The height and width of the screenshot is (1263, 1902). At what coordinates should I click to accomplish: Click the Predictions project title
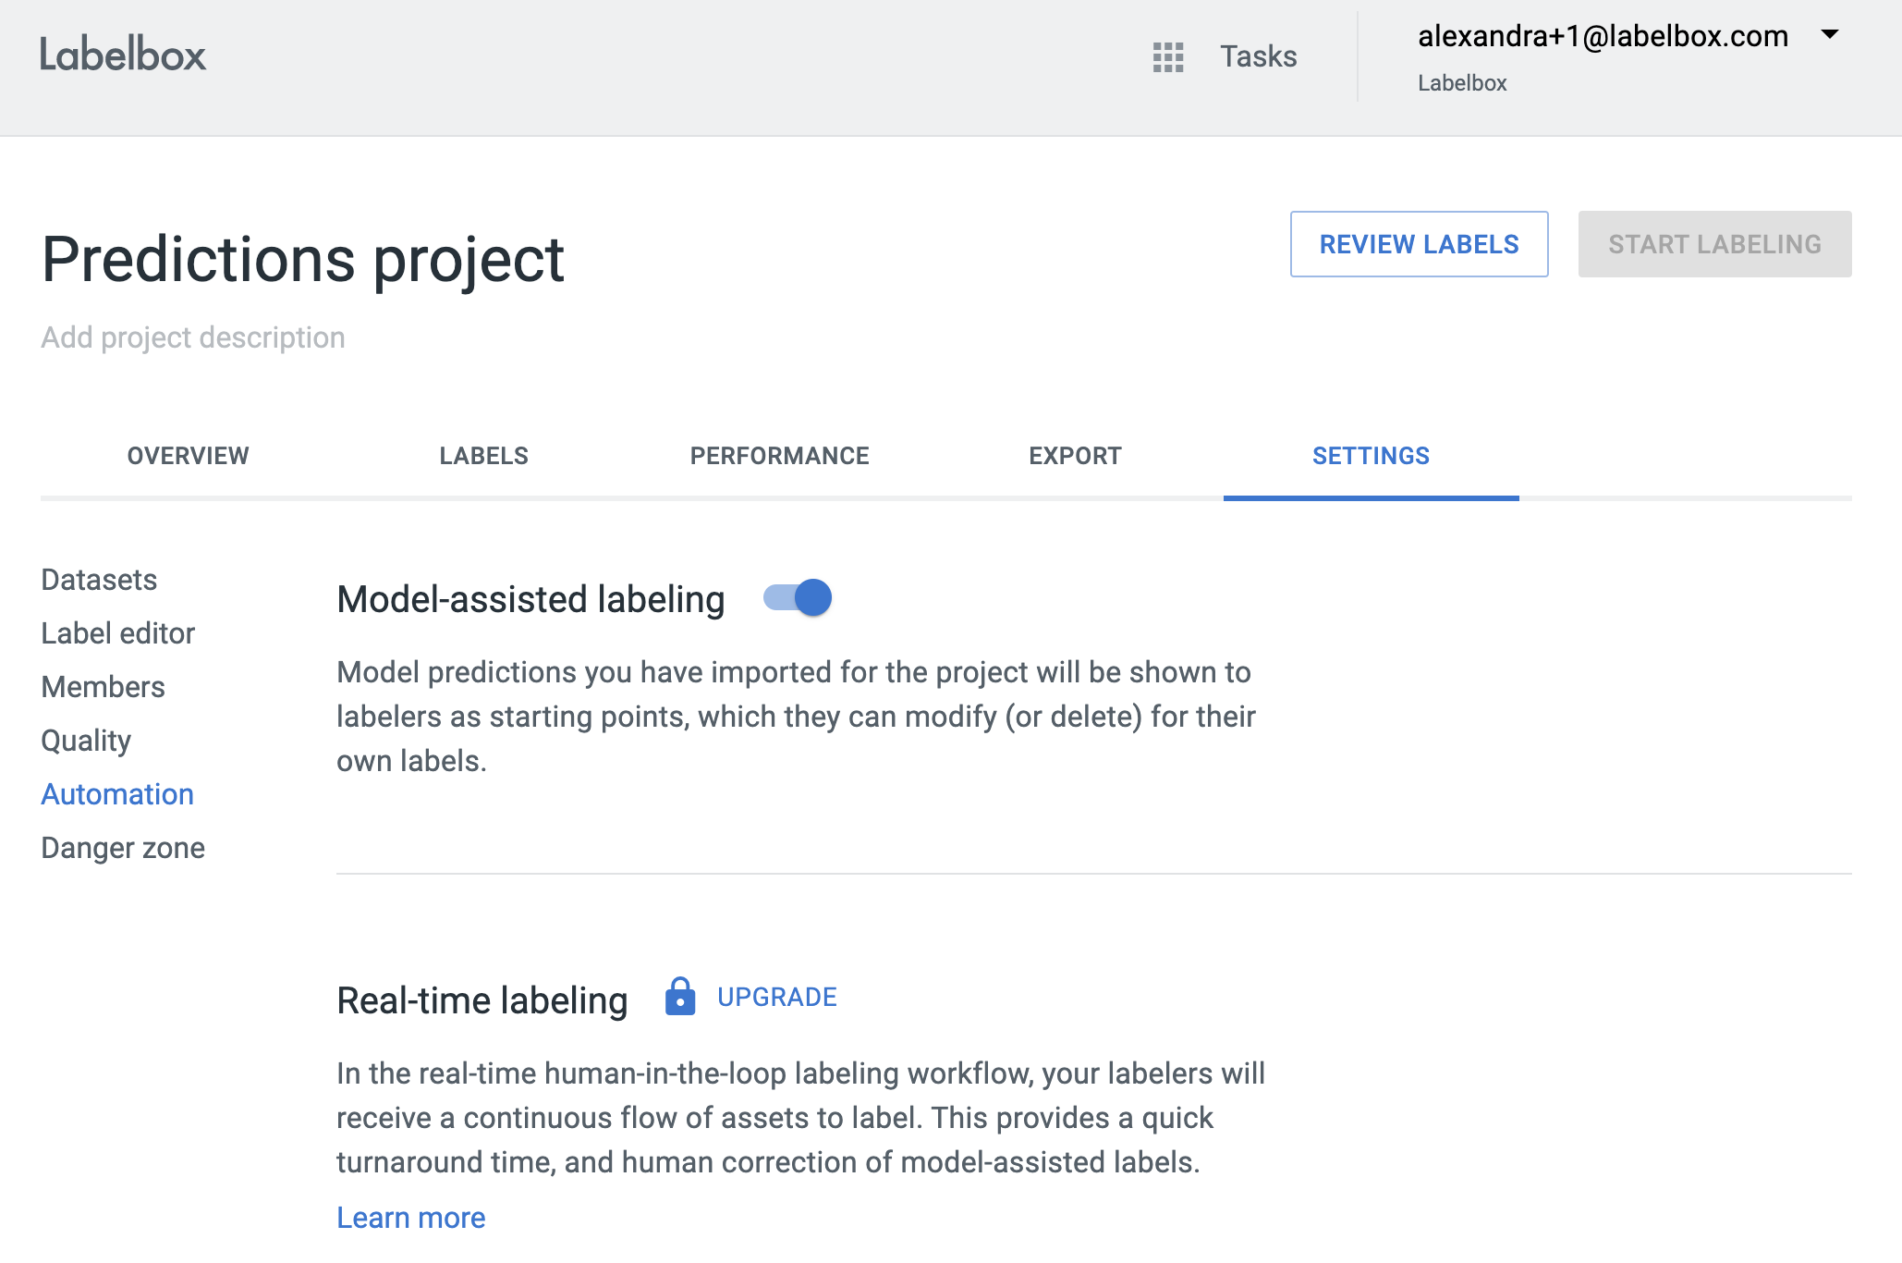[x=303, y=260]
